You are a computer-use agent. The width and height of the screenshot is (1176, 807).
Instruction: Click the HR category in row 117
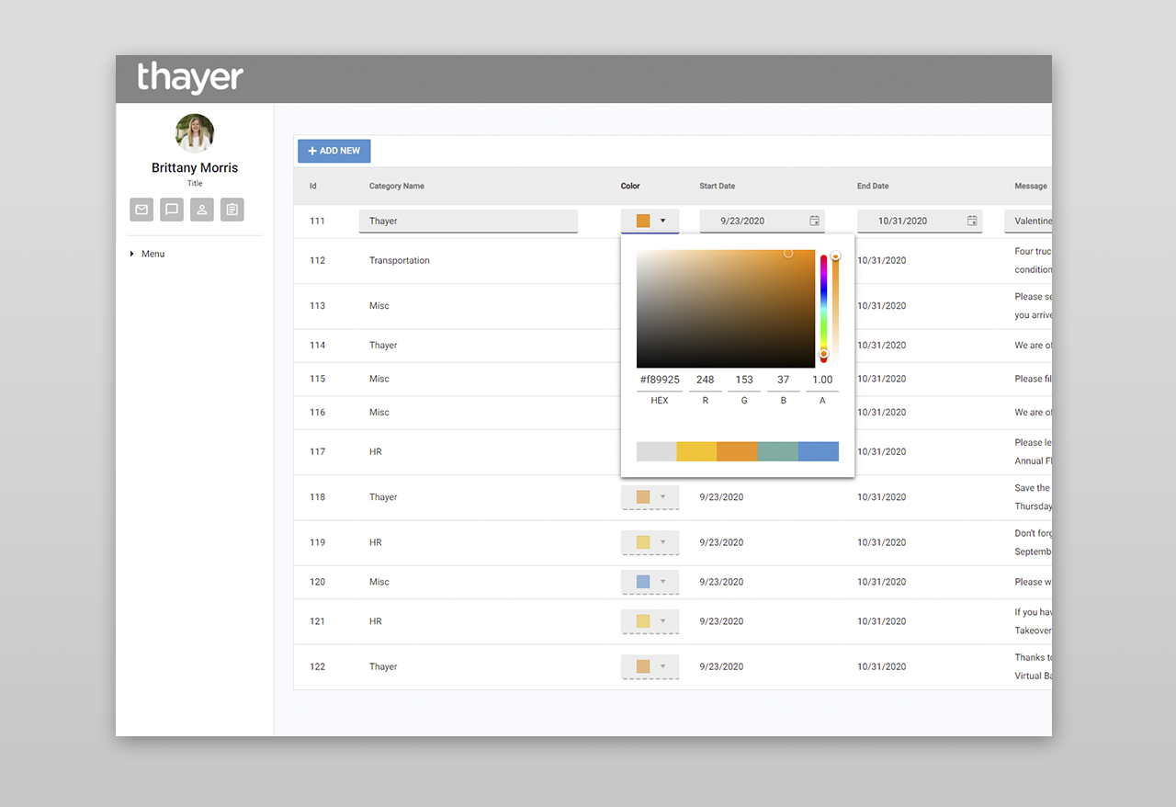click(376, 451)
